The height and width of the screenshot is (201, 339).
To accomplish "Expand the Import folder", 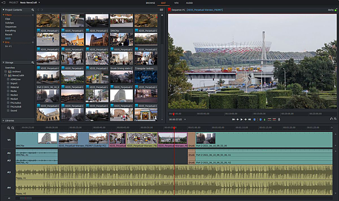I will pyautogui.click(x=8, y=83).
